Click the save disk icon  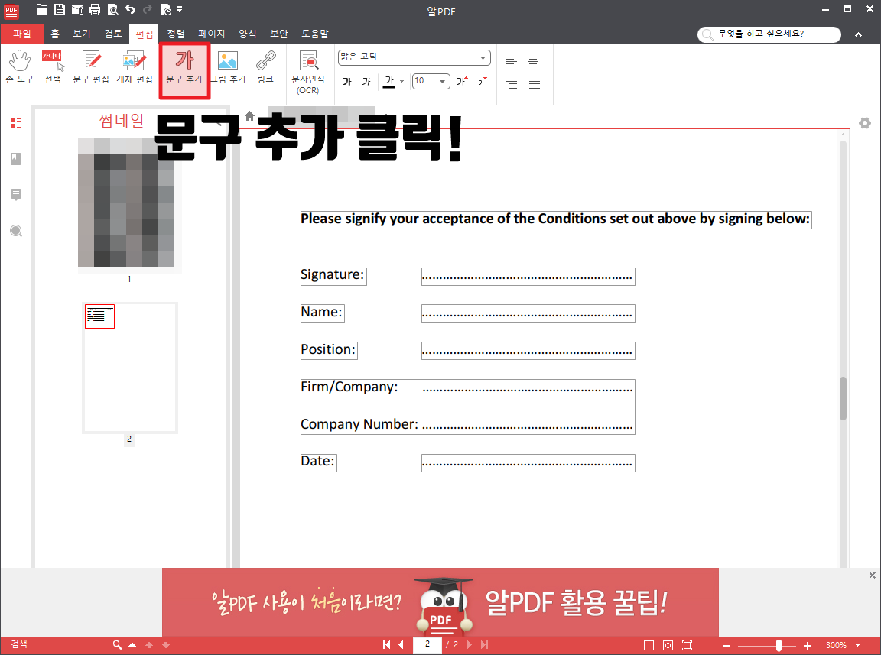click(60, 9)
